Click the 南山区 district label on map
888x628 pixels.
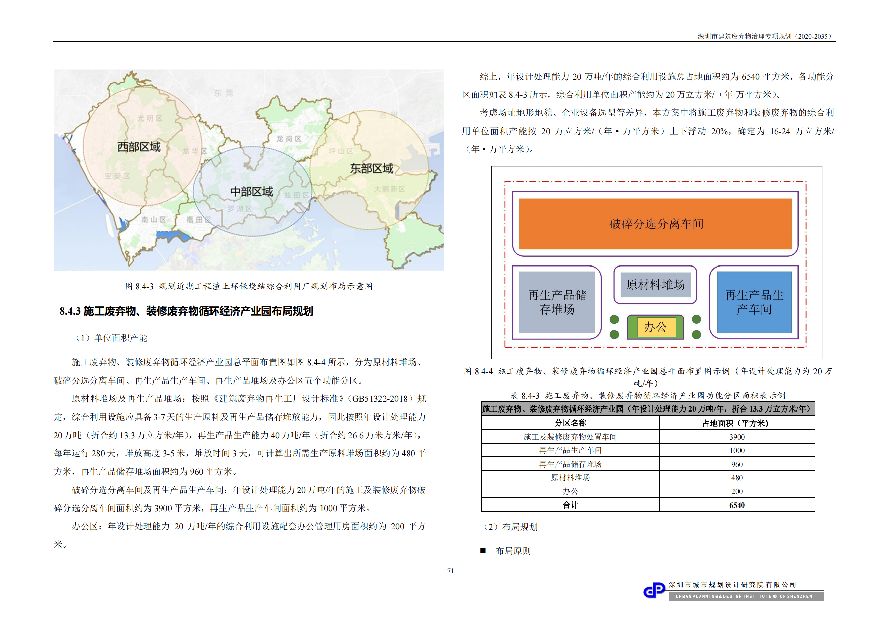point(154,220)
